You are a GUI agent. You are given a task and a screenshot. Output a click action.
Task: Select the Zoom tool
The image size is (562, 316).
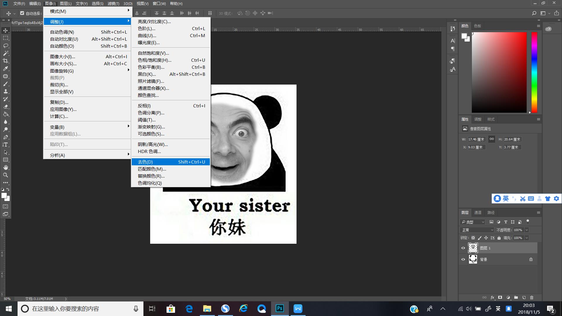pyautogui.click(x=6, y=175)
